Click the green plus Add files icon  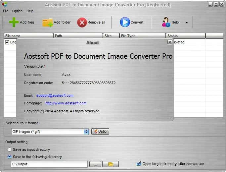pyautogui.click(x=14, y=22)
